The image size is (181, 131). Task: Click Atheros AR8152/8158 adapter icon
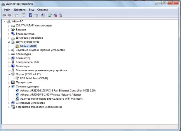pos(17,91)
